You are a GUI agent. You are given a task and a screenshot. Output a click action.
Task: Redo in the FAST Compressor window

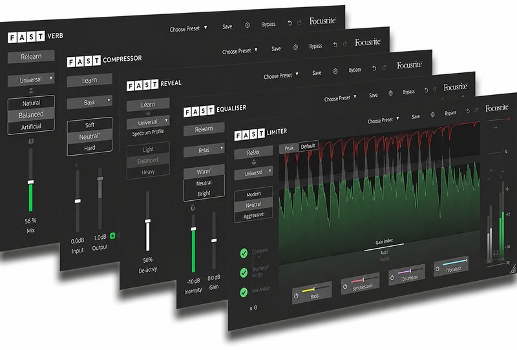344,44
